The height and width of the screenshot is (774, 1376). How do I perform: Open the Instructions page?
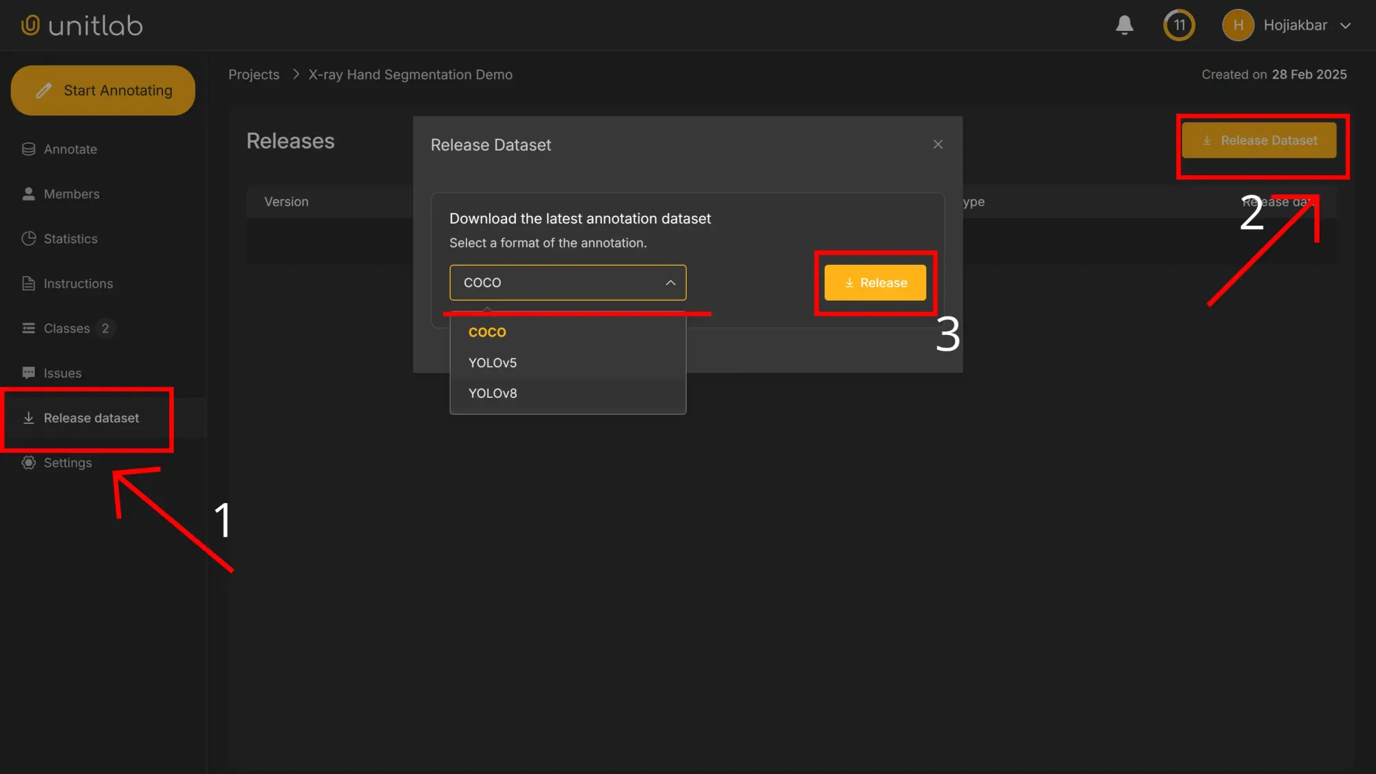click(78, 283)
